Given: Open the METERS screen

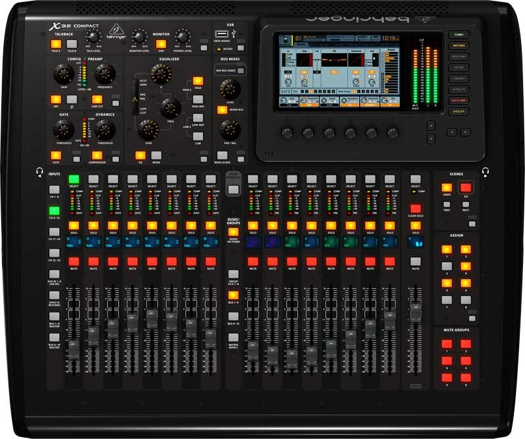Looking at the screenshot, I should (x=459, y=45).
